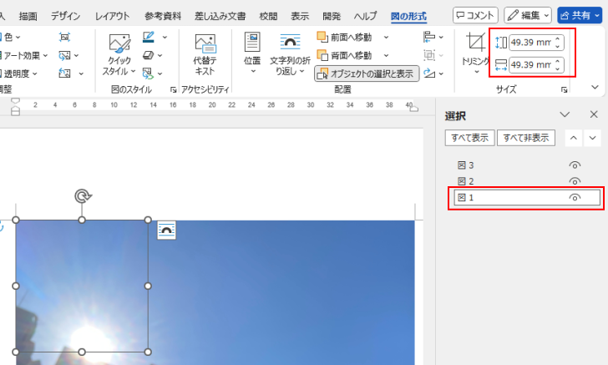The image size is (608, 365).
Task: Click Hide All (すべて非表示) button
Action: 526,138
